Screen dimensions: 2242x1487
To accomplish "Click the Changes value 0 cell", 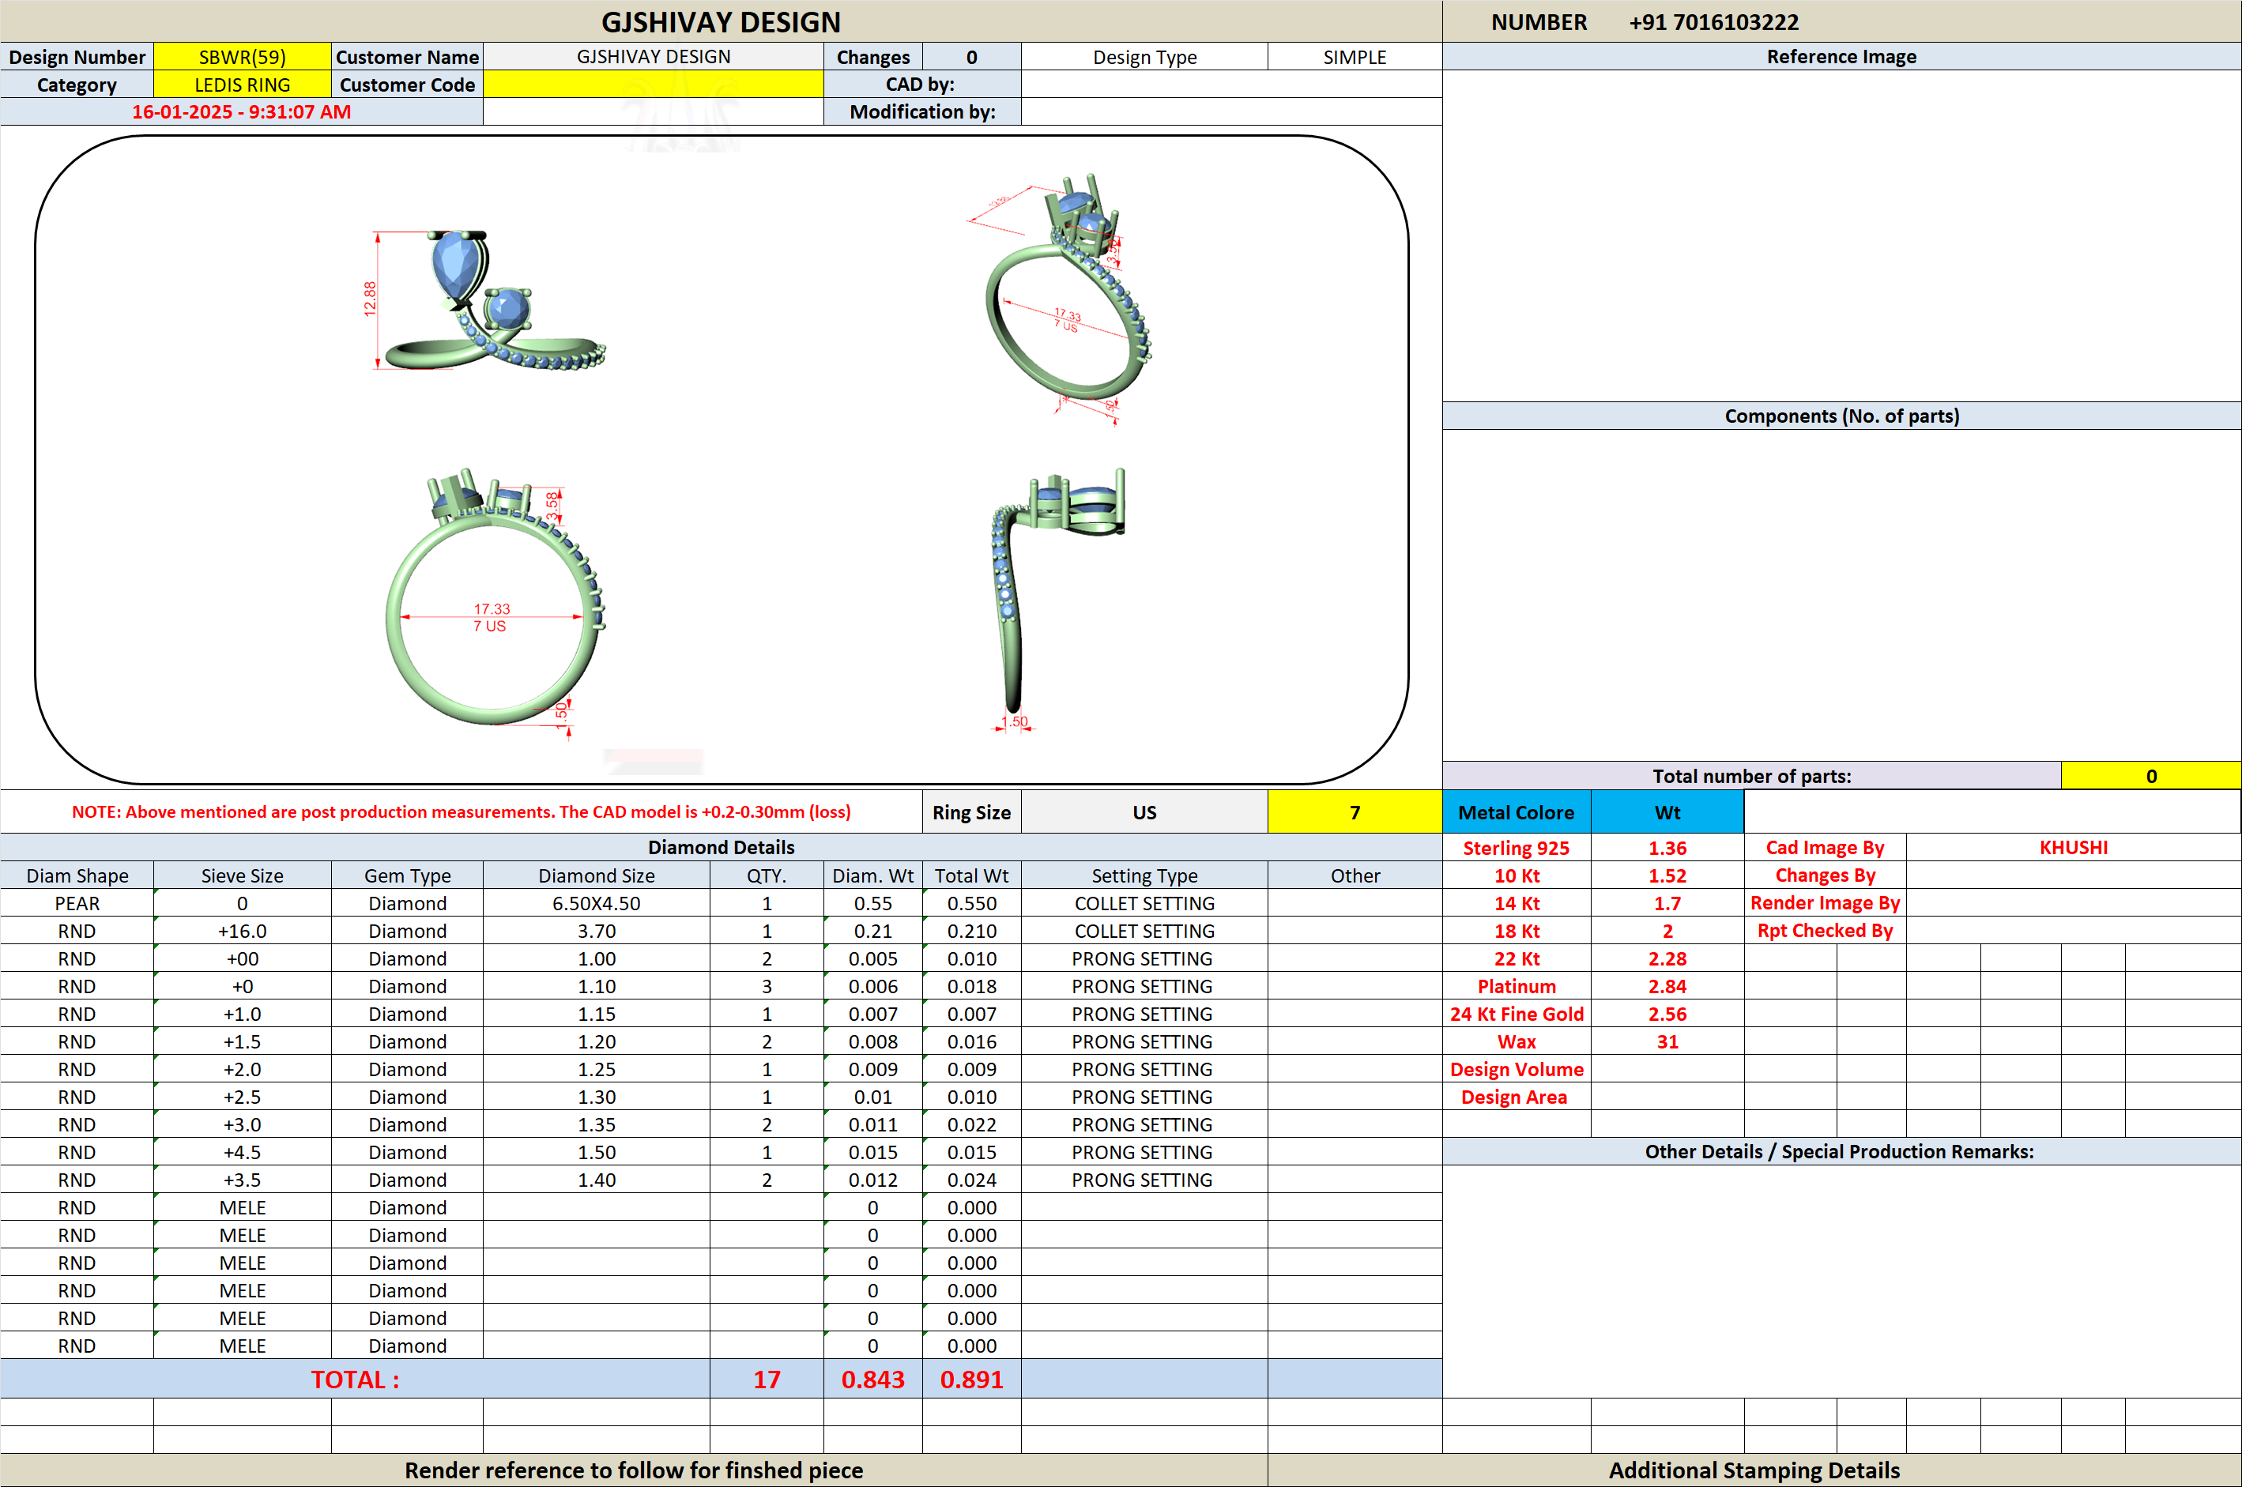I will [971, 57].
